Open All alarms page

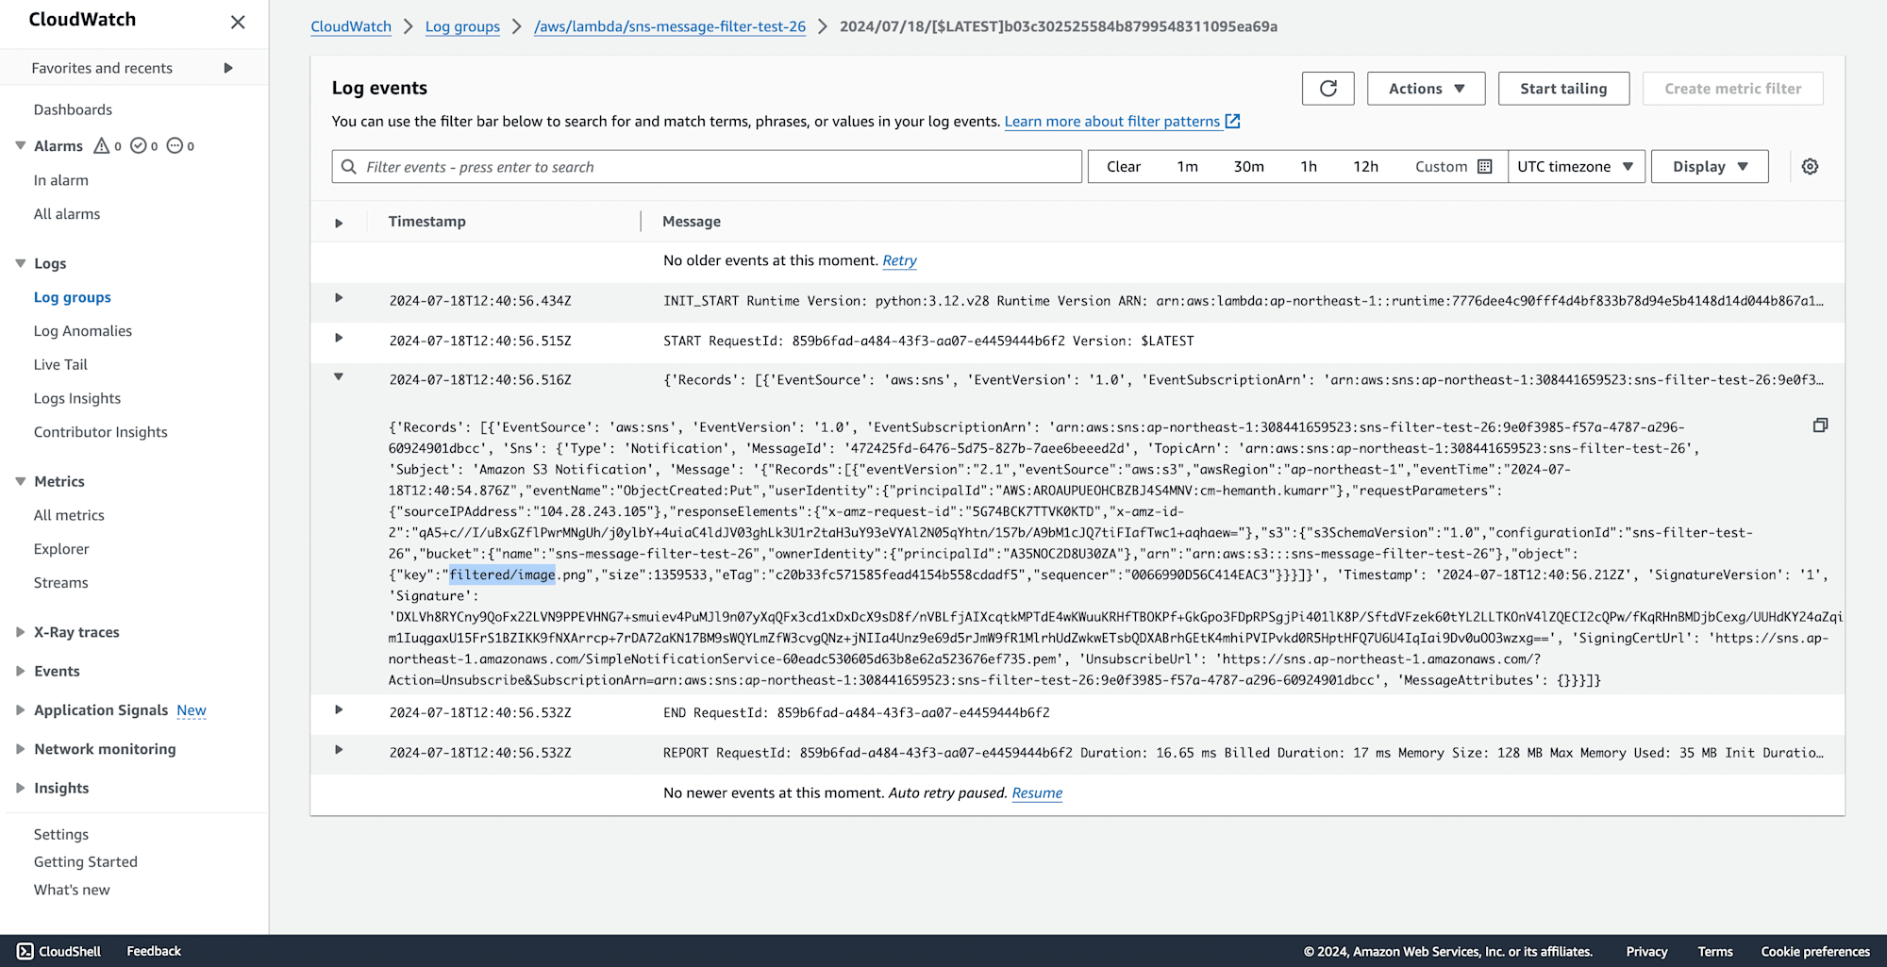(67, 214)
